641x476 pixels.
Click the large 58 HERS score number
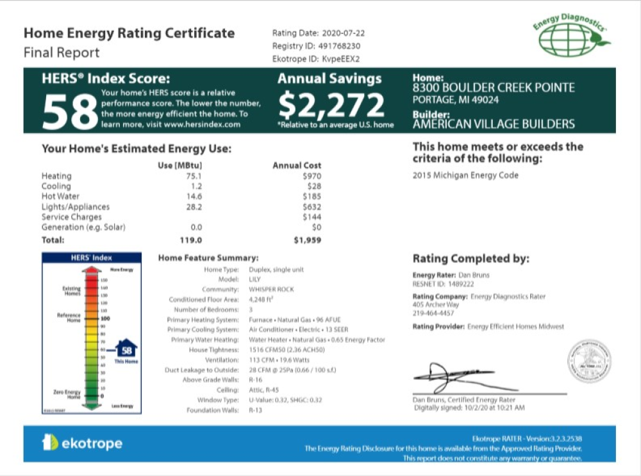coord(70,110)
